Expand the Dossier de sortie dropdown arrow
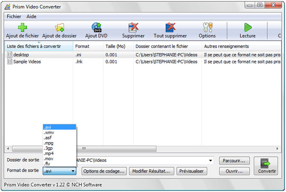The height and width of the screenshot is (192, 286). click(x=211, y=160)
